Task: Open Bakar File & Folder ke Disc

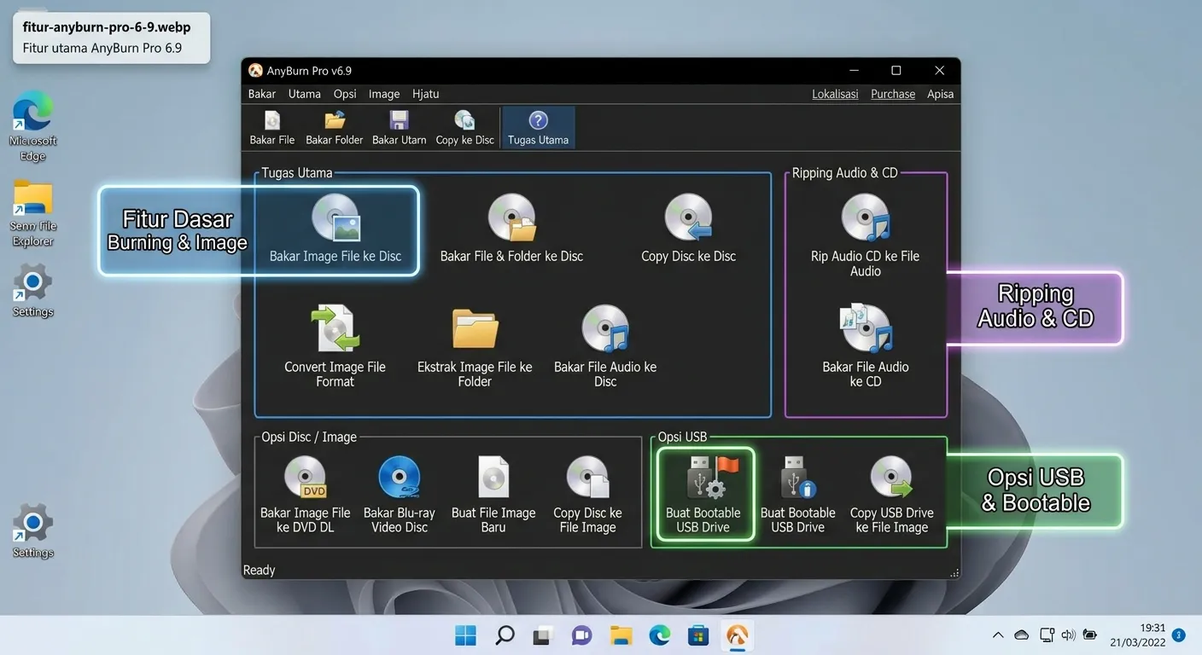Action: point(511,229)
